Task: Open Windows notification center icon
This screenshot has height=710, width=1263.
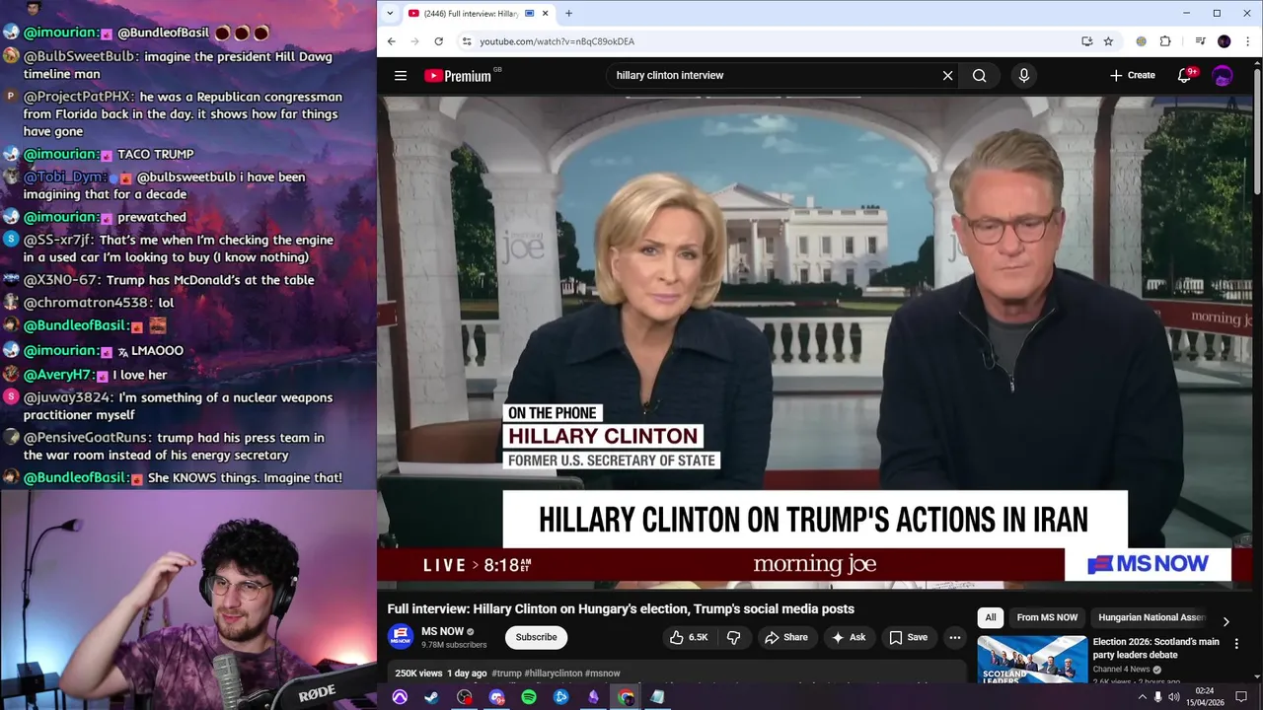Action: pyautogui.click(x=1241, y=697)
